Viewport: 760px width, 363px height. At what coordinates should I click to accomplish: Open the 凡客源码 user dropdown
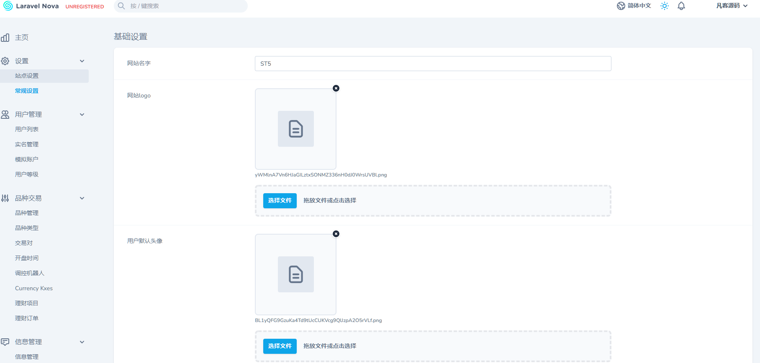[732, 6]
